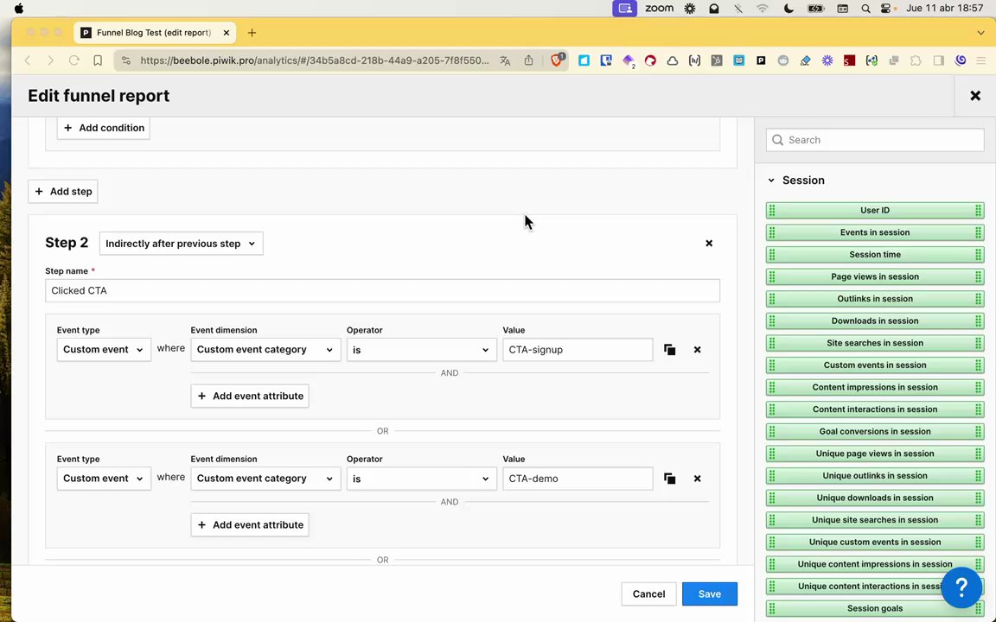Viewport: 996px width, 622px height.
Task: Duplicate the CTA-signup condition
Action: click(x=669, y=350)
